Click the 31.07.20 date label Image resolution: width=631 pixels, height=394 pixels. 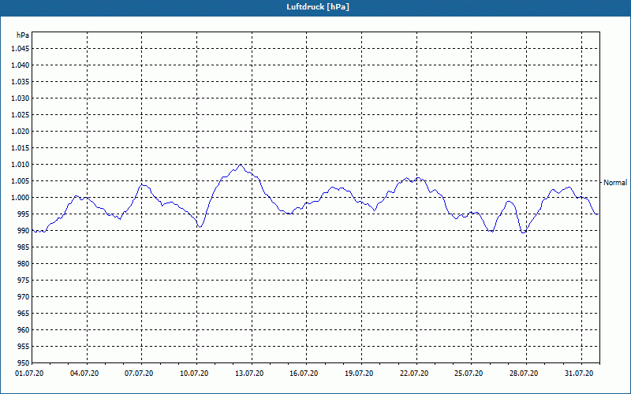[579, 374]
